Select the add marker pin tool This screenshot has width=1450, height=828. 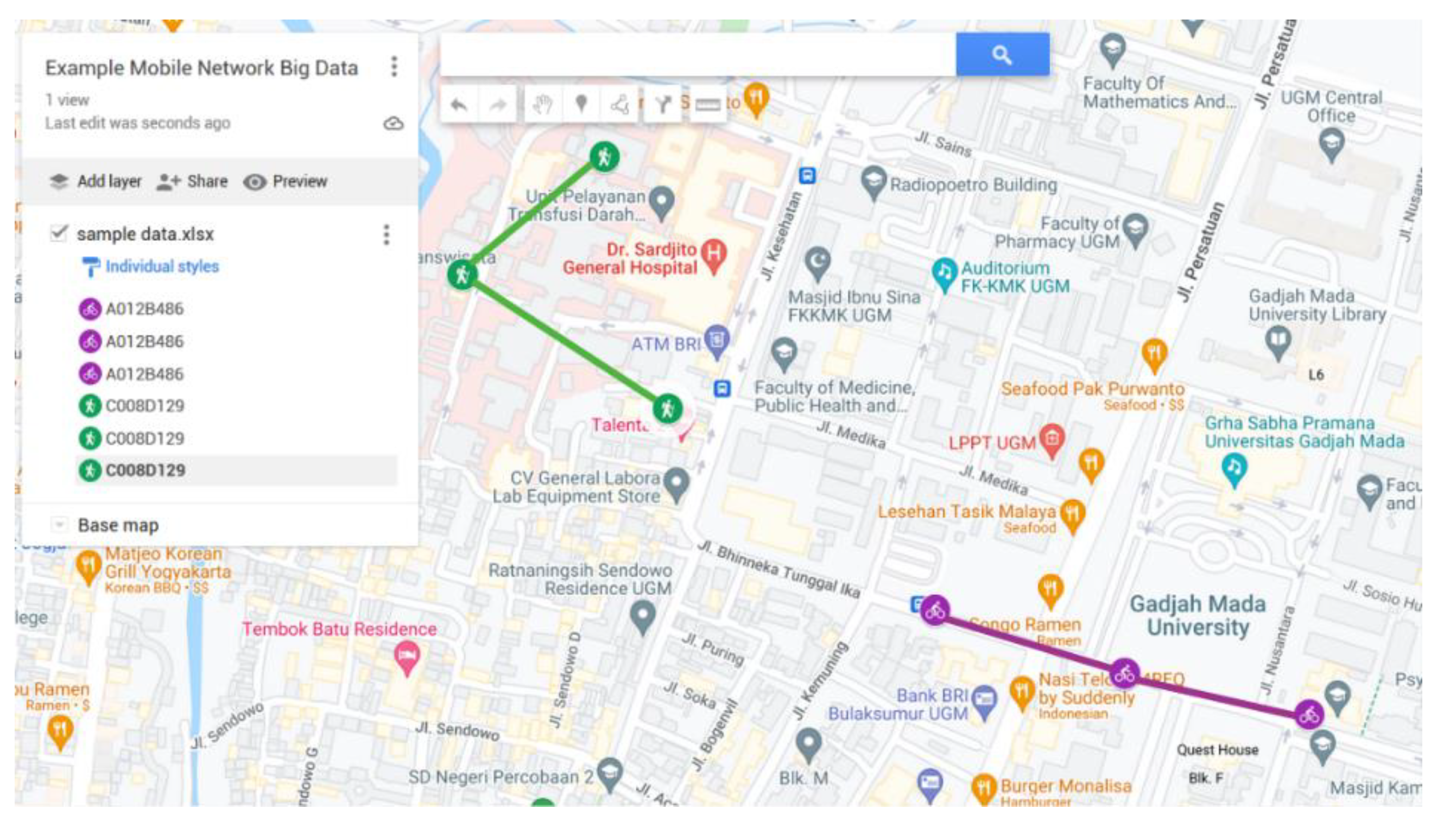(x=581, y=104)
